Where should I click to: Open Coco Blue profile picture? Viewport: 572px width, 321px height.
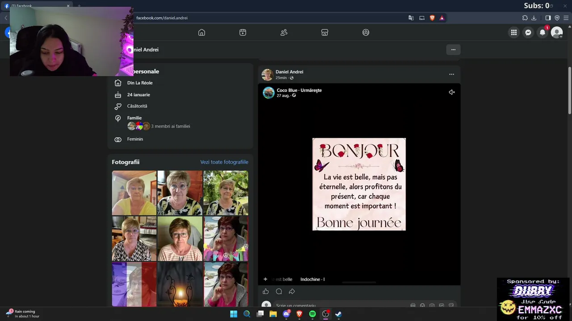tap(269, 92)
